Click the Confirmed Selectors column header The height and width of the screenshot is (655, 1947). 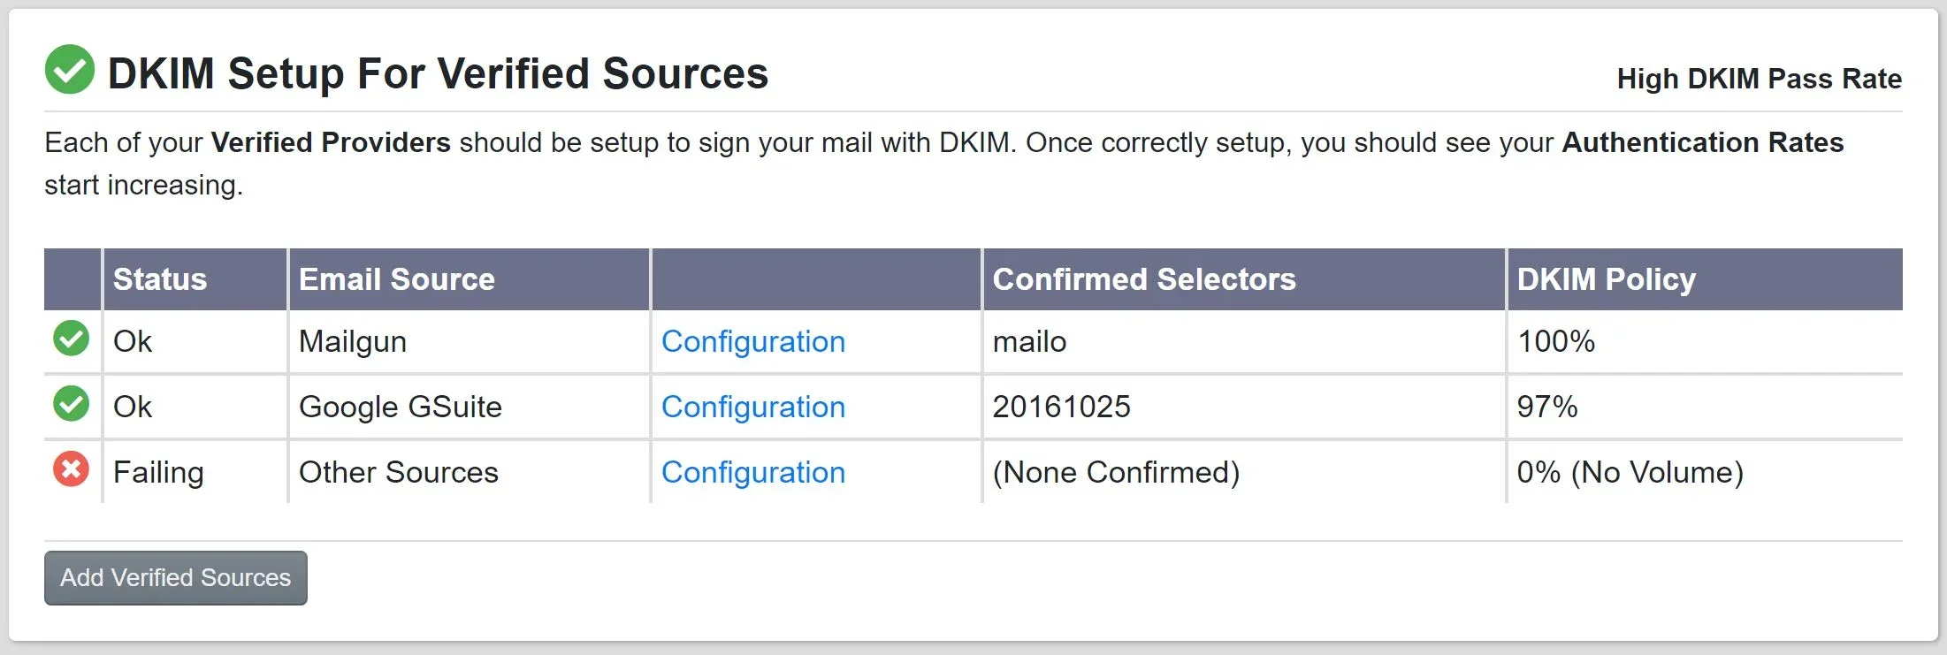1144,279
